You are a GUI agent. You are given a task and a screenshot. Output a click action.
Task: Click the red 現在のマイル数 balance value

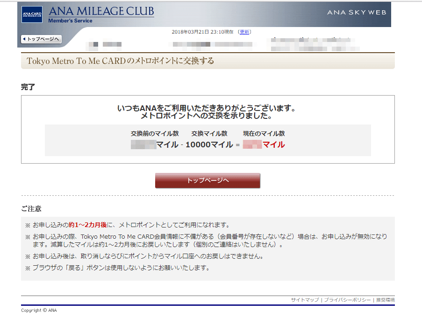tap(264, 145)
